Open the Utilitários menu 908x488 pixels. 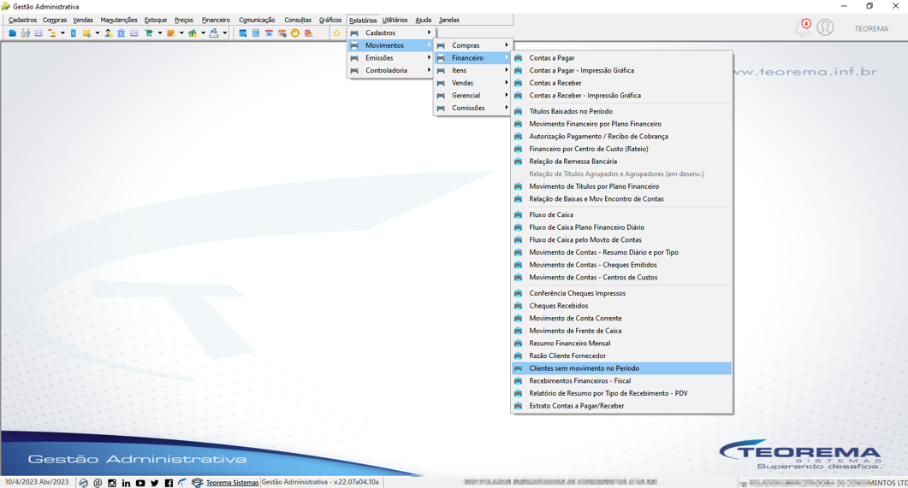[x=395, y=21]
